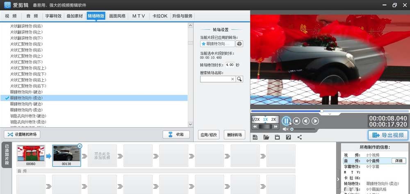410x194 pixels.
Task: Open the help question mark icon
Action: coord(288,137)
